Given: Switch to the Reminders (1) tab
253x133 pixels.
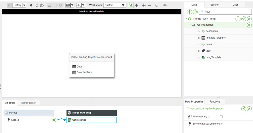Looking at the screenshot, I should (29, 103).
